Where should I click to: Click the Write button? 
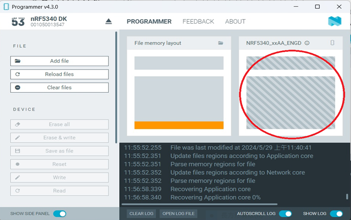point(59,178)
